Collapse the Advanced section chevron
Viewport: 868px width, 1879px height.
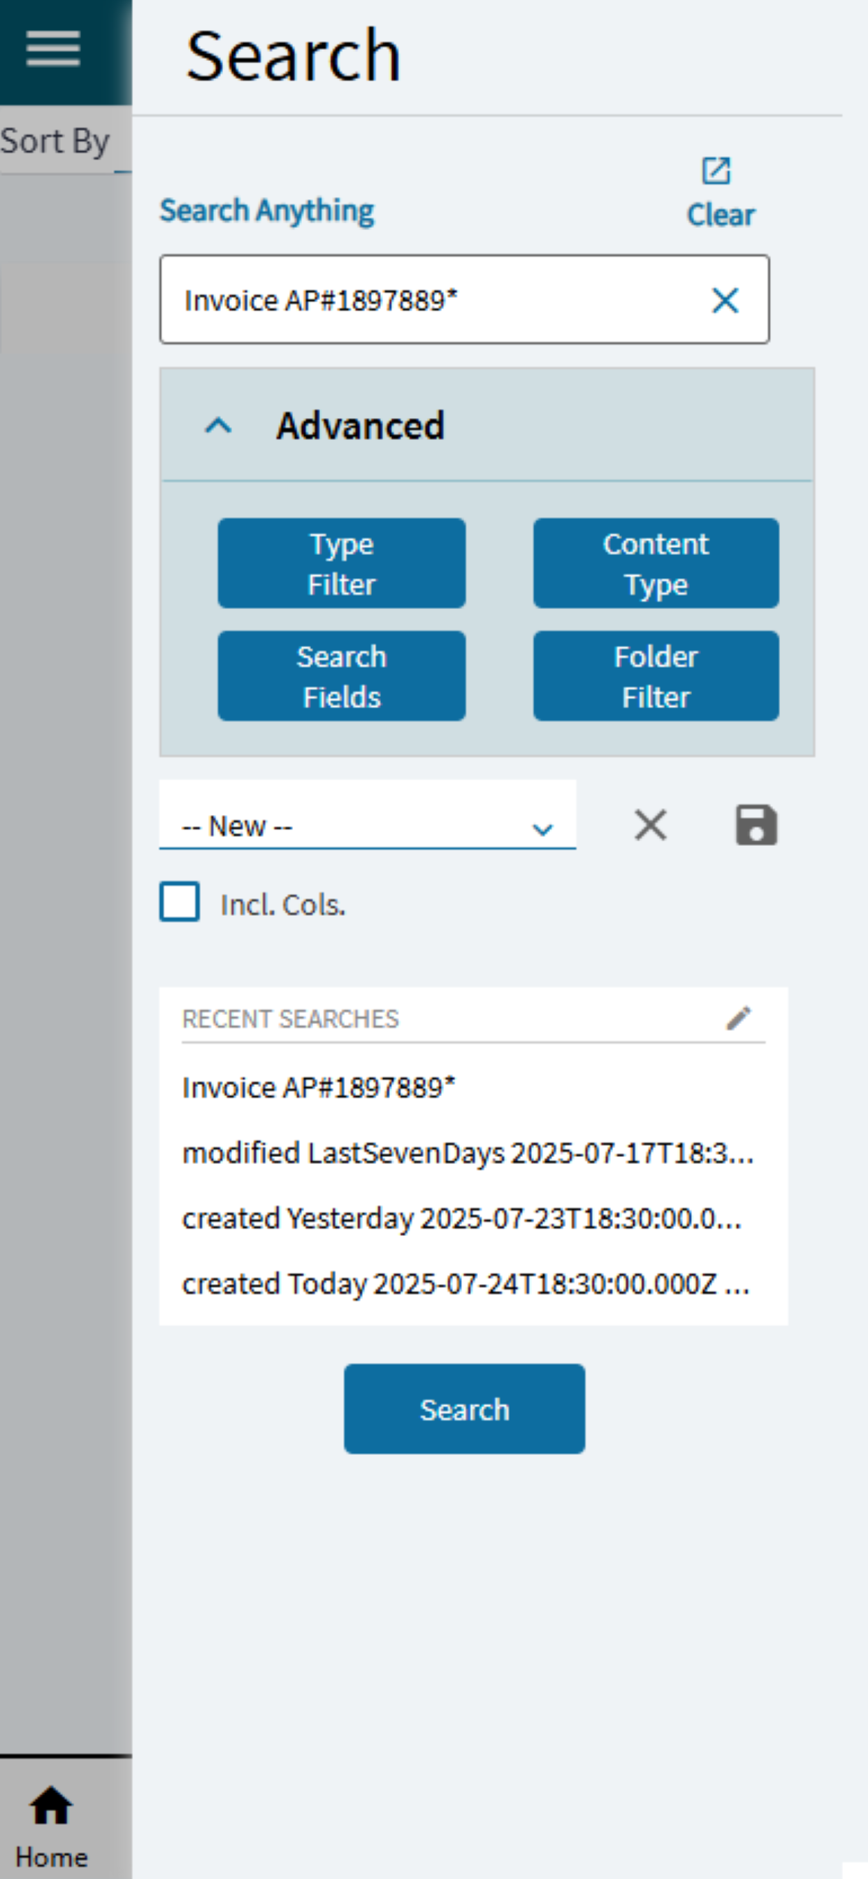[x=218, y=425]
